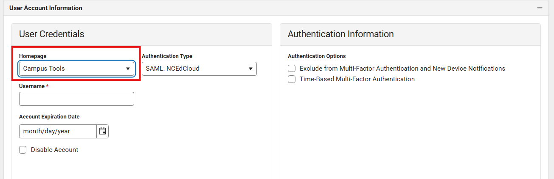Image resolution: width=554 pixels, height=179 pixels.
Task: Click the Authentication Information panel heading
Action: tap(340, 34)
